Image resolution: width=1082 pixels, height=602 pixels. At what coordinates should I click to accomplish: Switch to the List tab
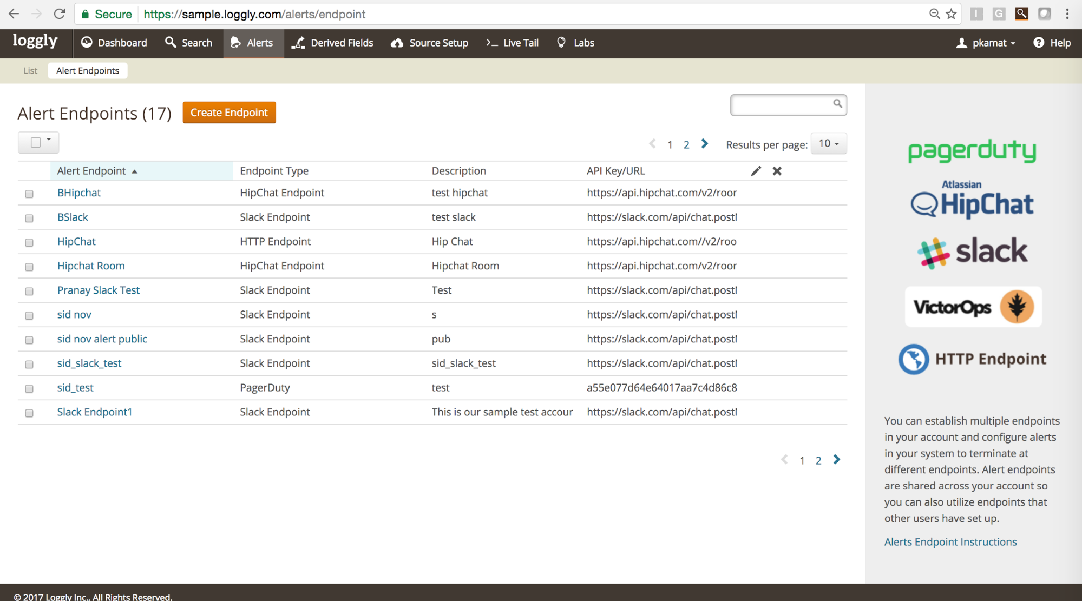(30, 71)
